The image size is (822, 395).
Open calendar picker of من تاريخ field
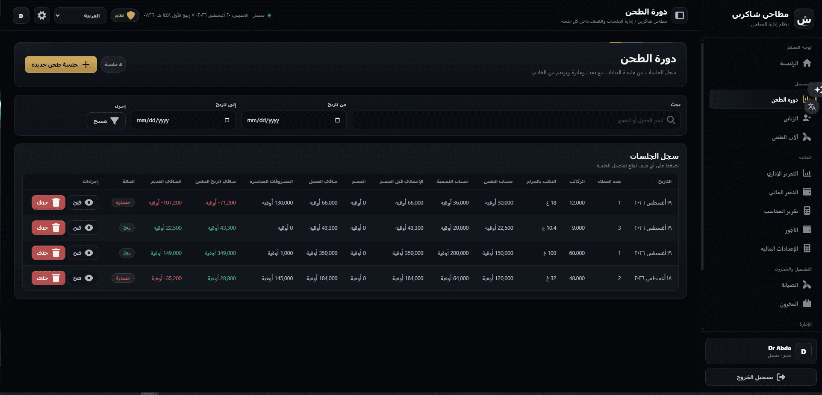point(337,120)
